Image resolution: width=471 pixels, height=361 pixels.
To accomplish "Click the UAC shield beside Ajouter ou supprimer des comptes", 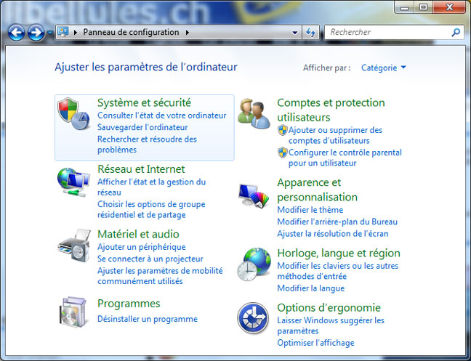I will 282,130.
